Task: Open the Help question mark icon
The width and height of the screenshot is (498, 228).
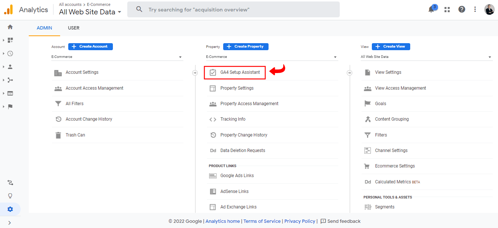Action: (461, 9)
